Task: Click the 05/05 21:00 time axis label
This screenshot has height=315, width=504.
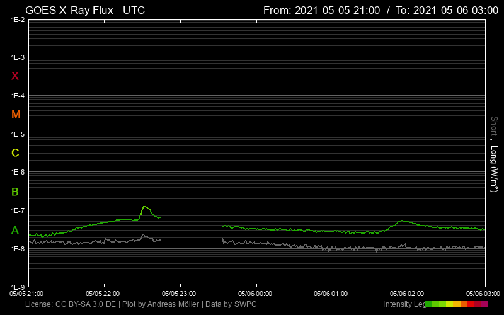Action: tap(26, 294)
